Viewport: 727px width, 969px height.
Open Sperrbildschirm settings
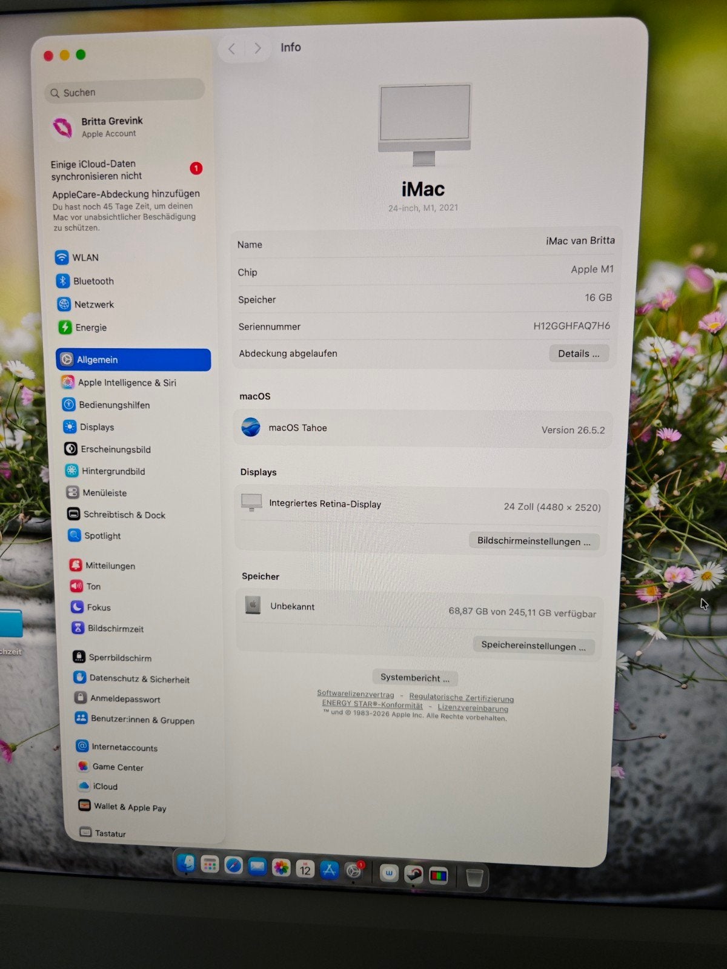(112, 657)
